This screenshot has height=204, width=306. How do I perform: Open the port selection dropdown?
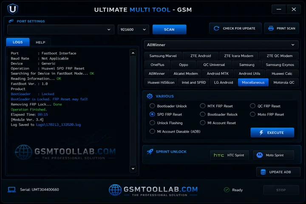(61, 29)
